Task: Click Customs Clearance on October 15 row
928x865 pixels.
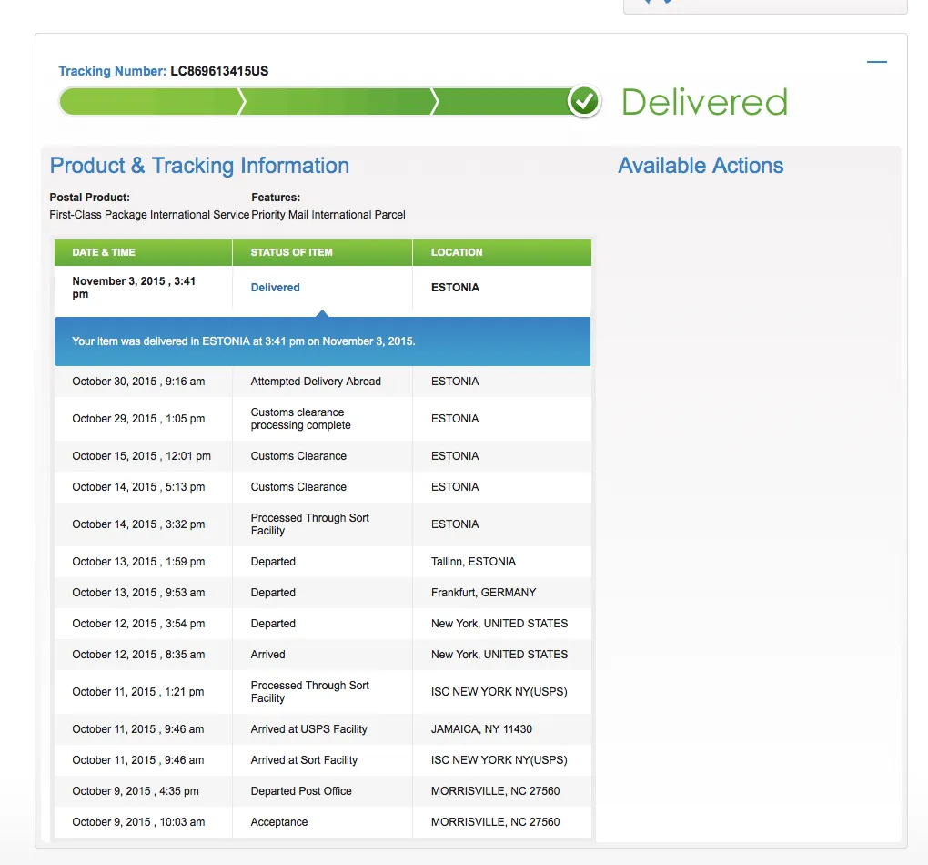Action: [298, 456]
